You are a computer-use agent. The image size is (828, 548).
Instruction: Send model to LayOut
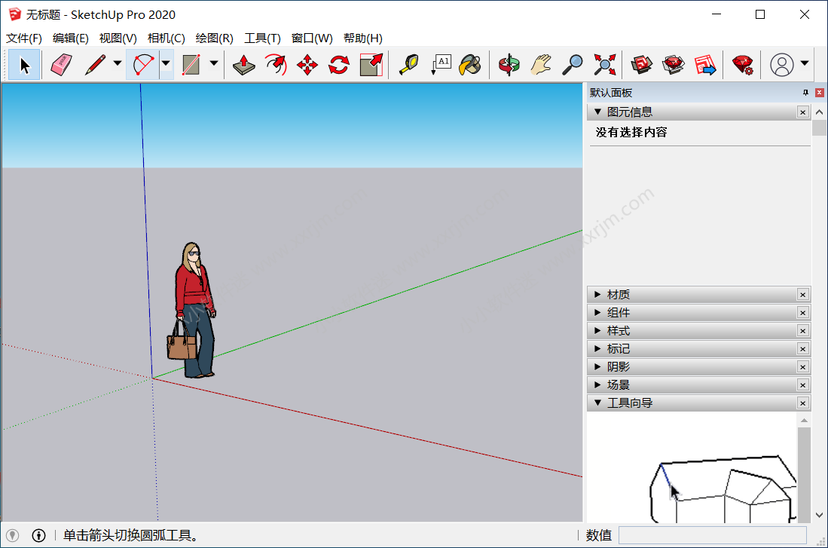click(705, 65)
